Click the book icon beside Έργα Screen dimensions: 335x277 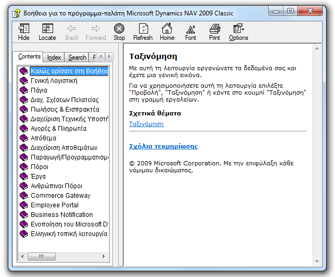pos(24,177)
